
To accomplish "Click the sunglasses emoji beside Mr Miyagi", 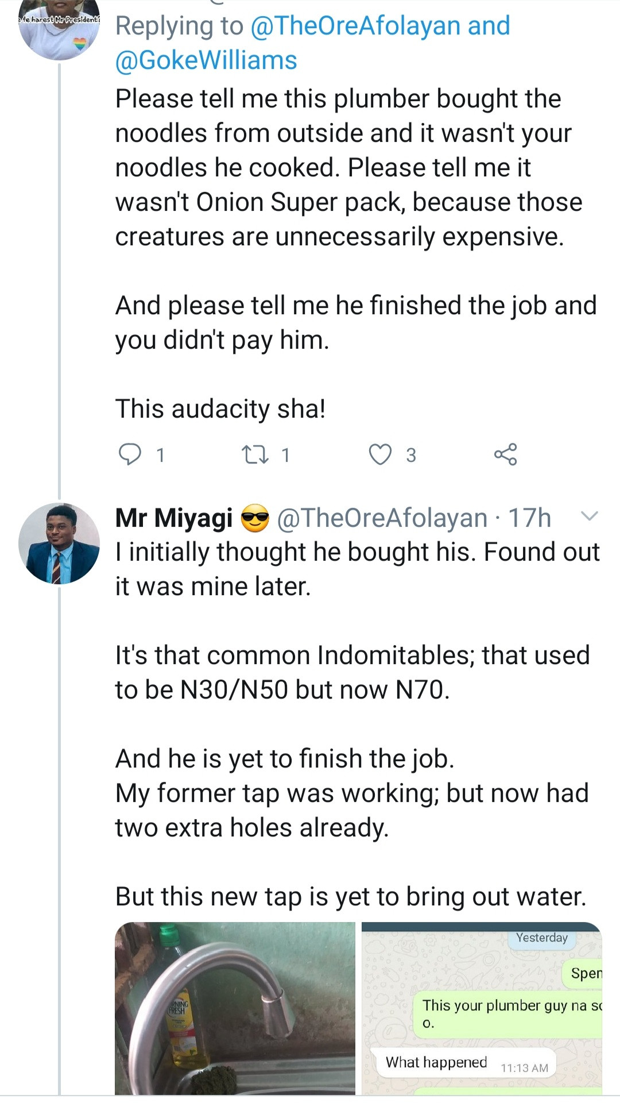I will (x=255, y=518).
